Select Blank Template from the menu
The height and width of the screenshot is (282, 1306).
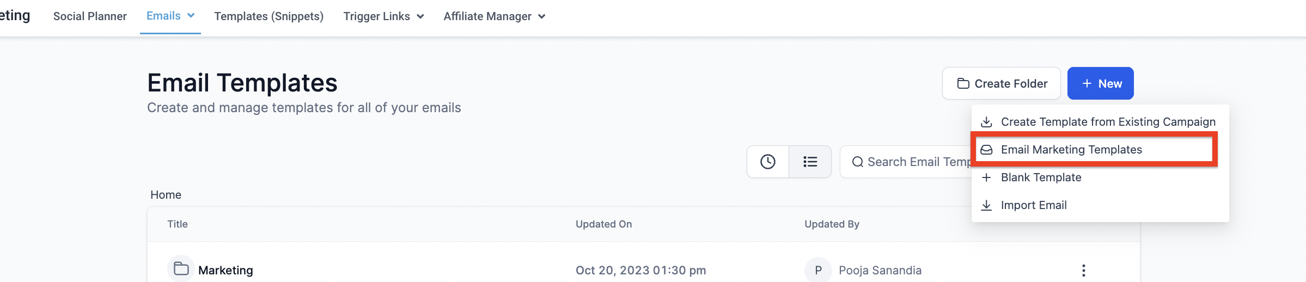tap(1041, 177)
